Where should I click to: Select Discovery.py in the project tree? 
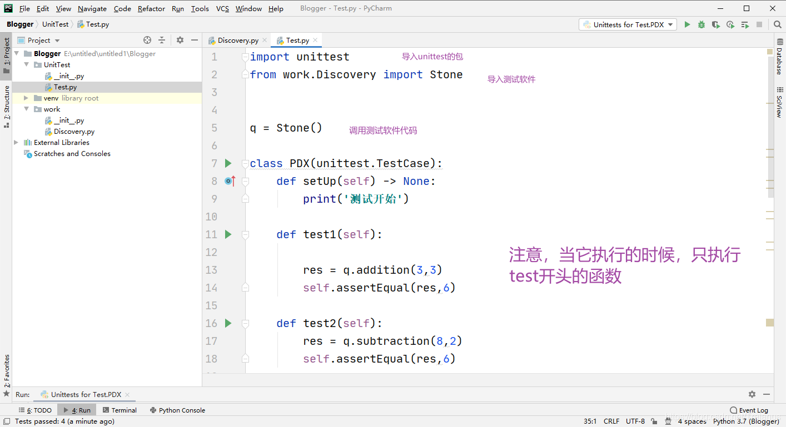74,132
